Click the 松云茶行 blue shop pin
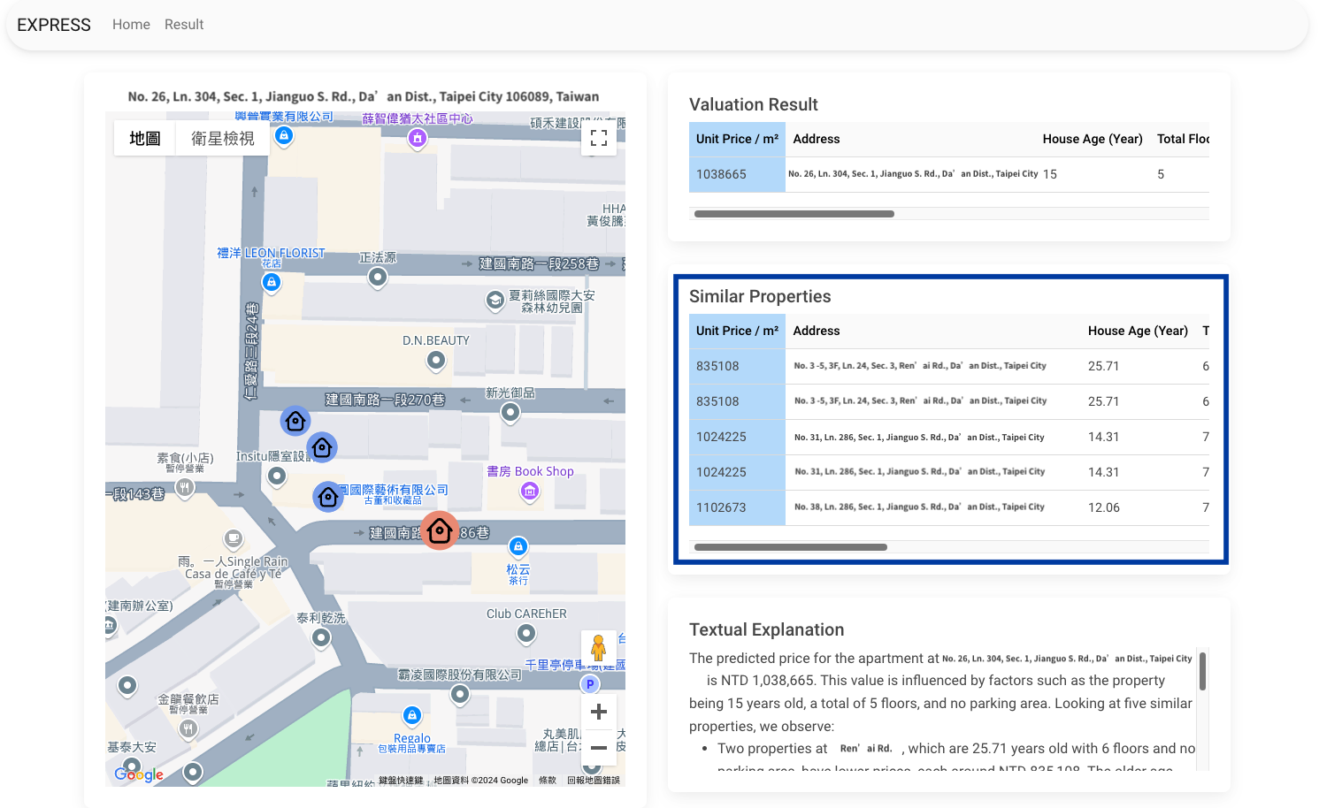The height and width of the screenshot is (808, 1319). tap(518, 546)
